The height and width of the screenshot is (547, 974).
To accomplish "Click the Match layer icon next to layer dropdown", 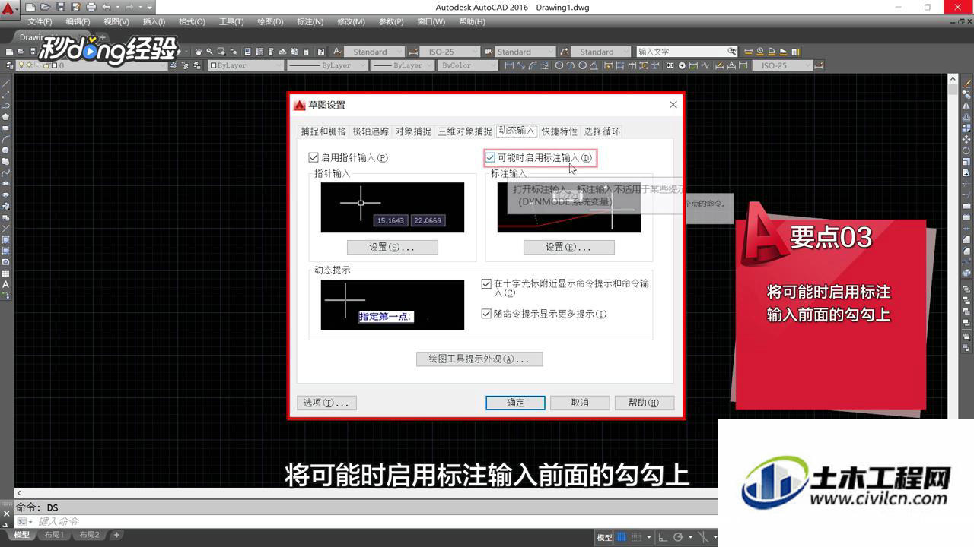I will (173, 65).
